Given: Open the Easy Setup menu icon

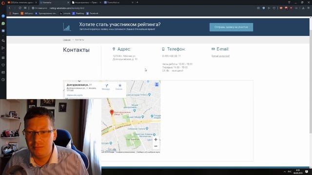Looking at the screenshot, I should [309, 8].
